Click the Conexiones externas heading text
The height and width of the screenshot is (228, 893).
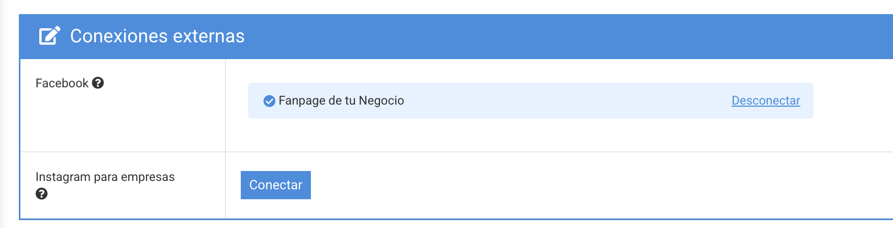(157, 36)
